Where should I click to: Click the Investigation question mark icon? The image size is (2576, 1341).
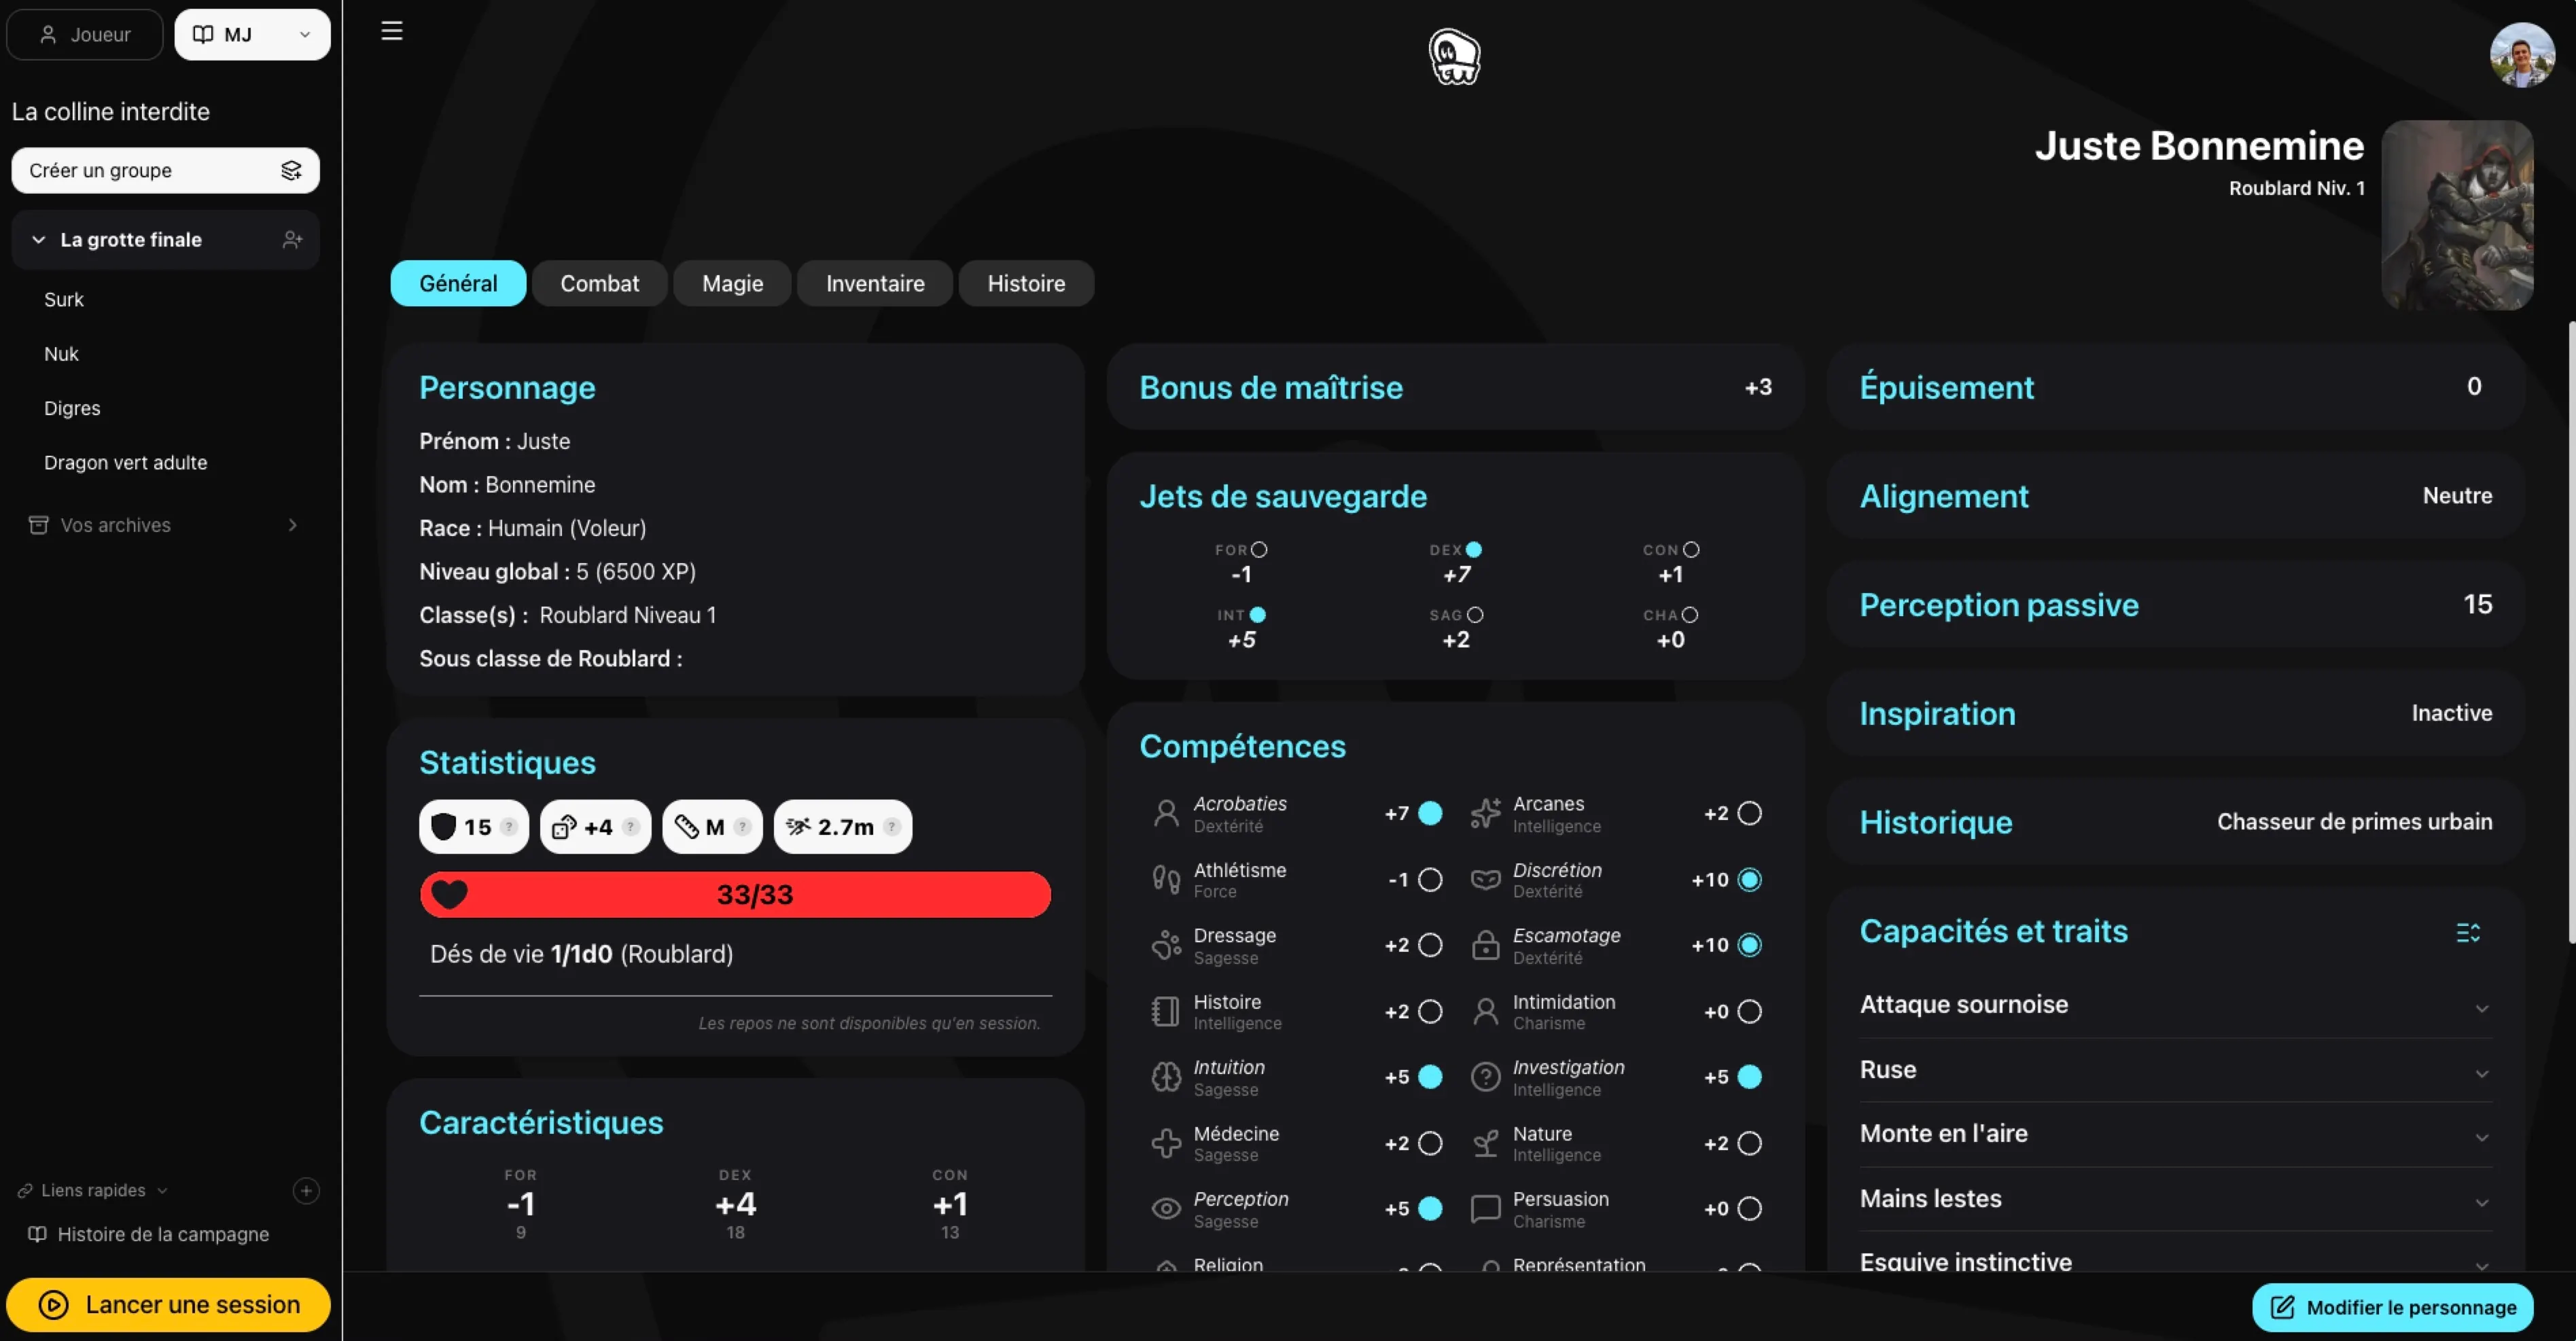click(1486, 1077)
